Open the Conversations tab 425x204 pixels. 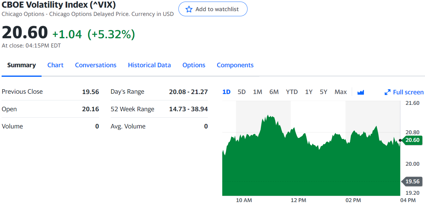[96, 65]
